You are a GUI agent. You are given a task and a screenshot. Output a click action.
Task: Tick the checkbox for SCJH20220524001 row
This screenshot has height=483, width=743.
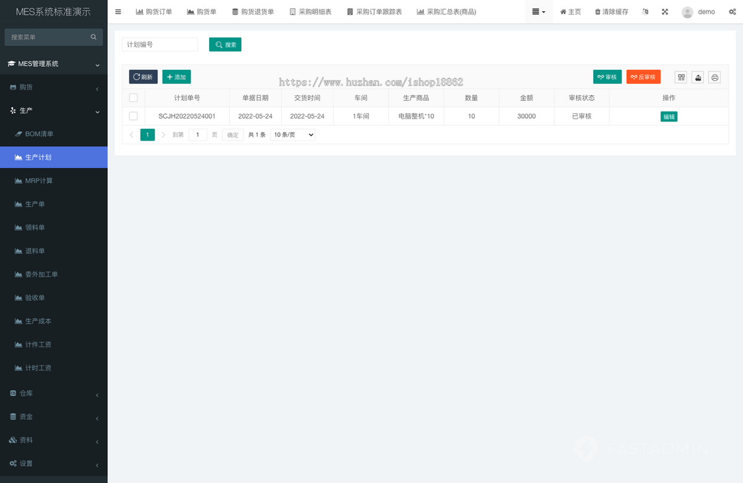133,116
